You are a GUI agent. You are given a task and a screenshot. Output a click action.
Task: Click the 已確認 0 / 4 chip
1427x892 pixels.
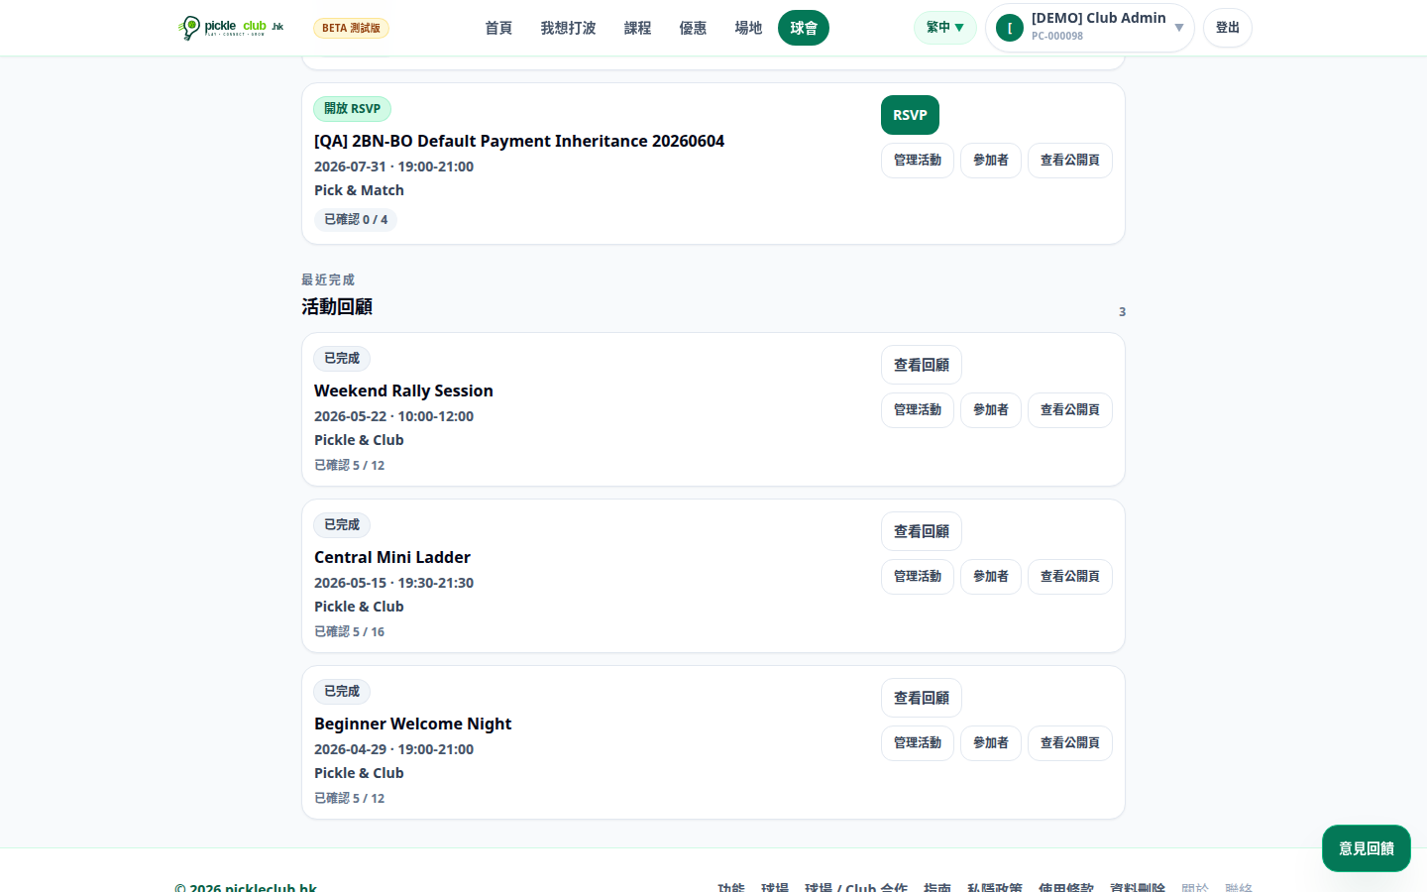356,219
